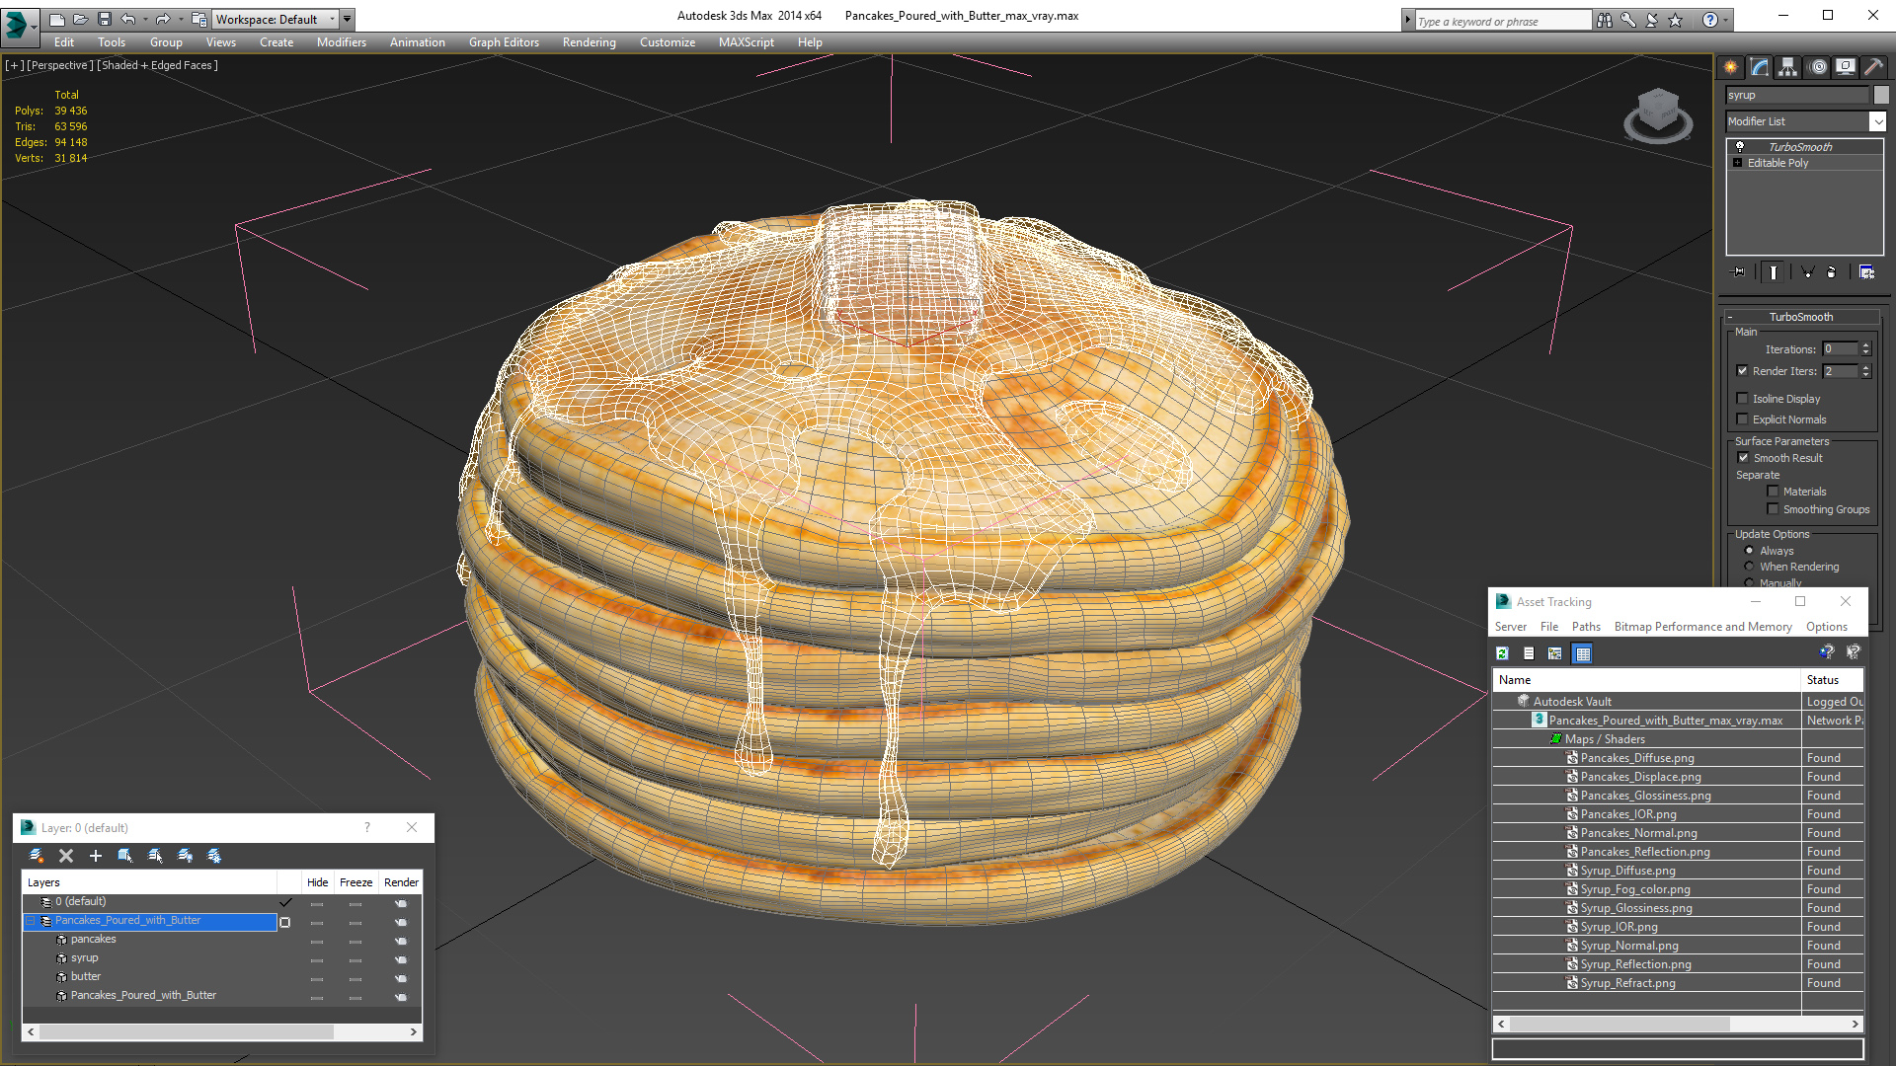
Task: Click Refresh icon in Asset Tracking
Action: coord(1502,653)
